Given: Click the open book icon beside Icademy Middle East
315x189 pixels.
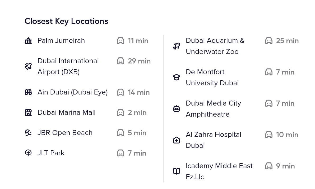Looking at the screenshot, I should coord(177,171).
